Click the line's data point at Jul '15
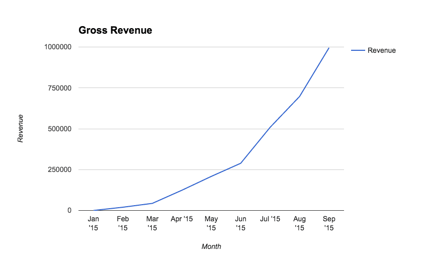The width and height of the screenshot is (422, 258). click(270, 127)
